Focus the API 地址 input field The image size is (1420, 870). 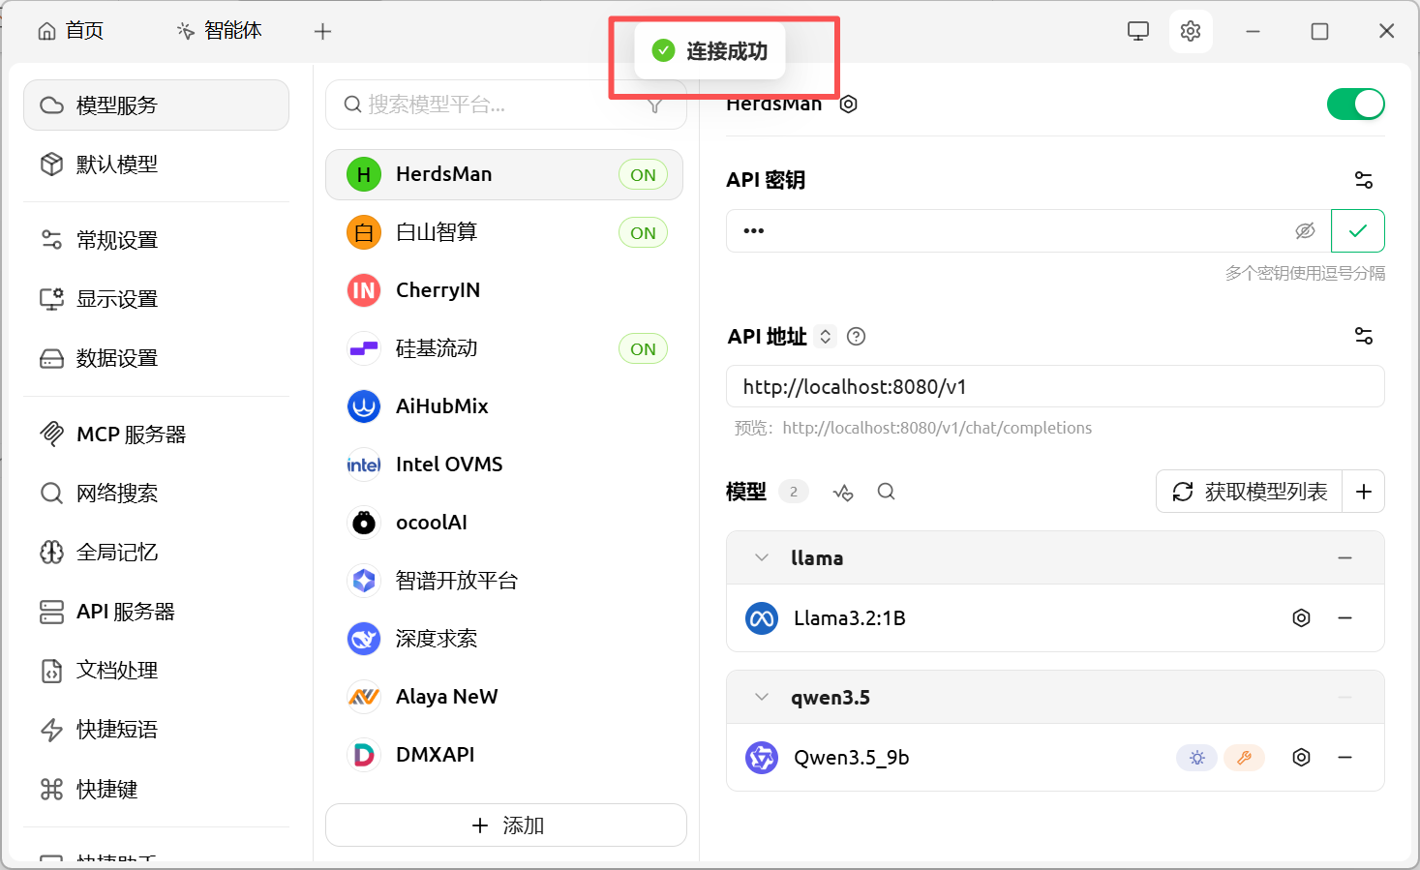click(1055, 387)
